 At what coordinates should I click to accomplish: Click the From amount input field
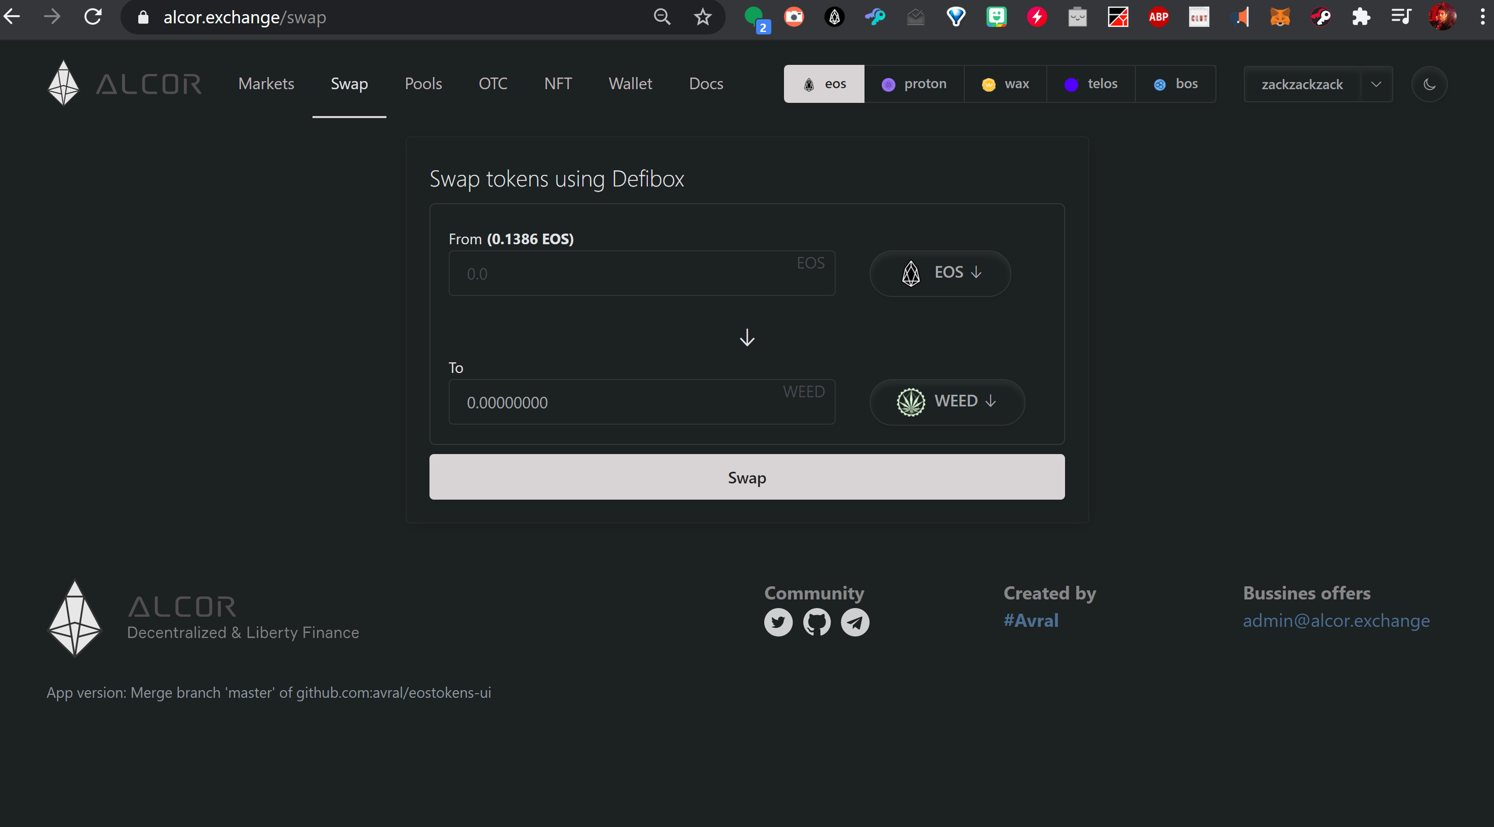click(642, 273)
